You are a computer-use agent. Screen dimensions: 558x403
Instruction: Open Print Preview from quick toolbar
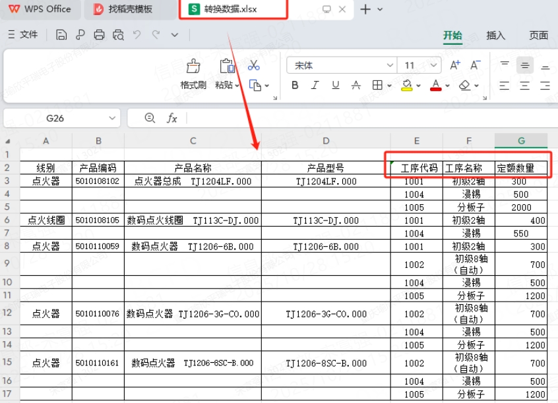pyautogui.click(x=118, y=35)
